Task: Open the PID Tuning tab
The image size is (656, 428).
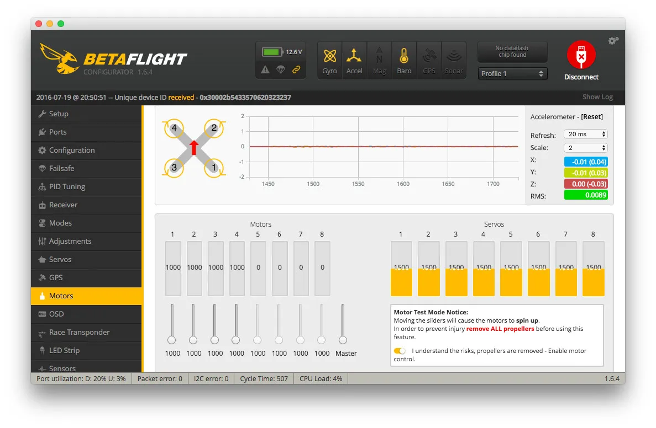Action: (x=67, y=186)
